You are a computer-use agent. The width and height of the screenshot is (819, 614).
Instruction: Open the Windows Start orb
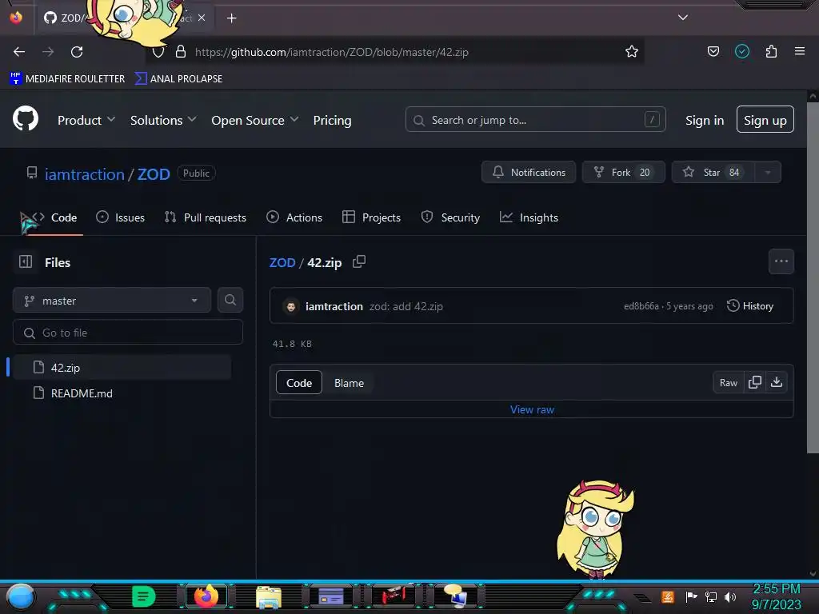(x=20, y=596)
